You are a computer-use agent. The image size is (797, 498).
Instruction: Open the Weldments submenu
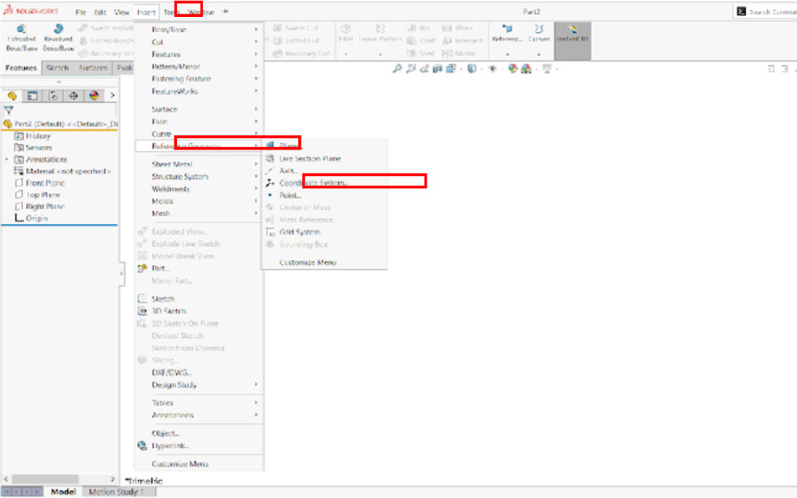tap(171, 189)
